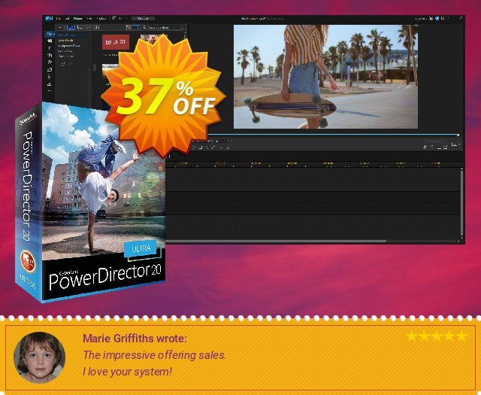Open the Playback menu
The height and width of the screenshot is (395, 481).
point(101,18)
